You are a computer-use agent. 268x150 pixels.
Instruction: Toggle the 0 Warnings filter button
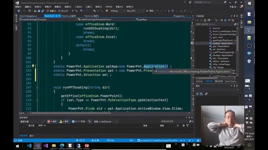[64, 121]
